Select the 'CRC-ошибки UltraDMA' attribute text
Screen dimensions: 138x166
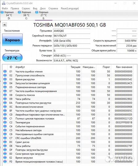[x=28, y=138]
